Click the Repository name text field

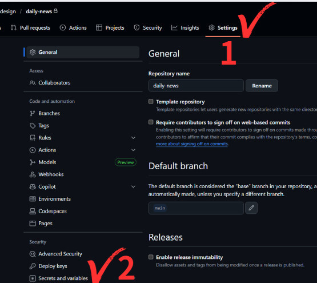pos(196,86)
